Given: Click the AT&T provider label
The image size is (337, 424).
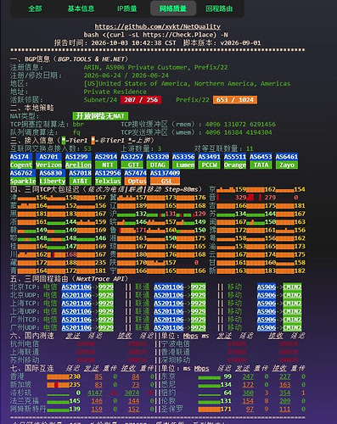Looking at the screenshot, I should [x=80, y=181].
